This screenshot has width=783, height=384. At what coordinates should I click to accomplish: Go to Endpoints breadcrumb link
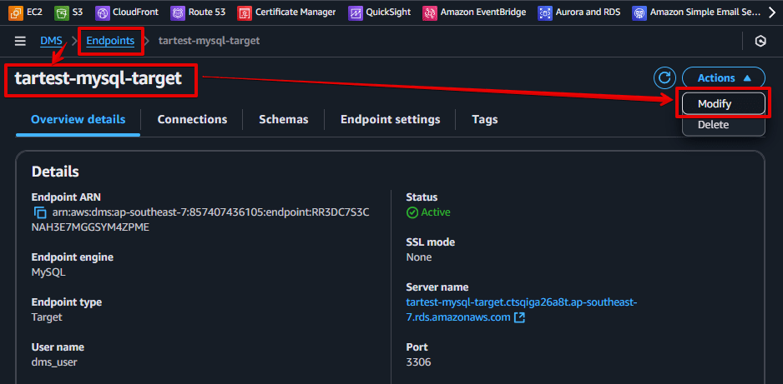coord(110,41)
